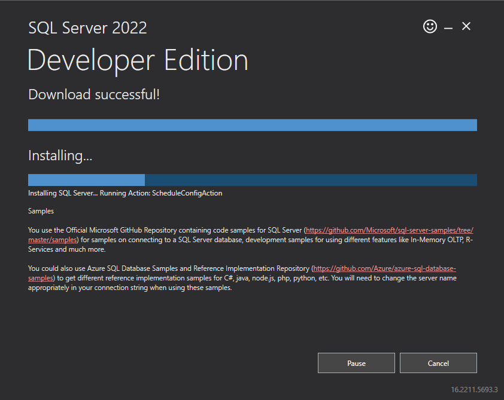Select the 'Installing SQL Server... Running Action' status text
Viewport: 504px width, 400px height.
click(125, 193)
